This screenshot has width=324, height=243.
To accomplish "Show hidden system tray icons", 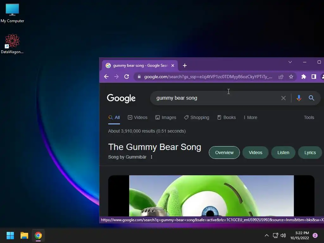I will pyautogui.click(x=267, y=235).
